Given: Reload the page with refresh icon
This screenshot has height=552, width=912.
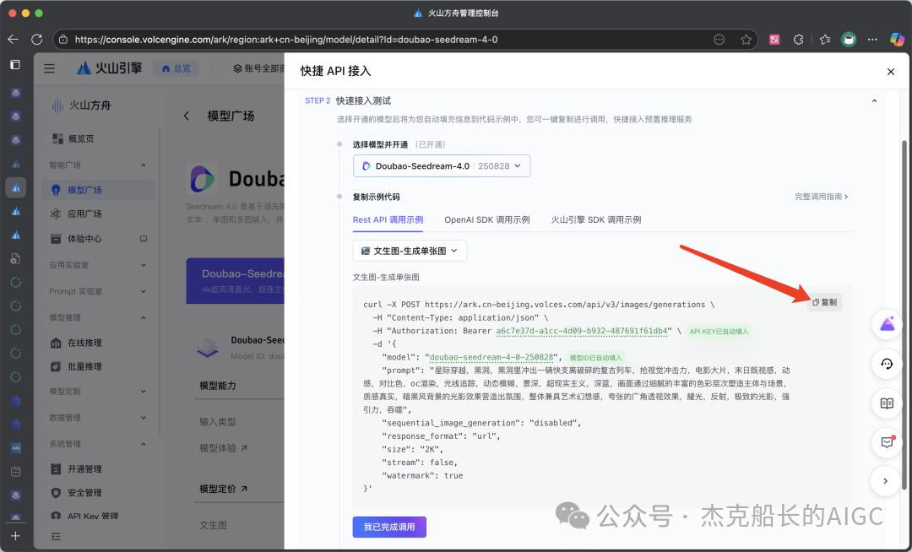Looking at the screenshot, I should (x=36, y=40).
